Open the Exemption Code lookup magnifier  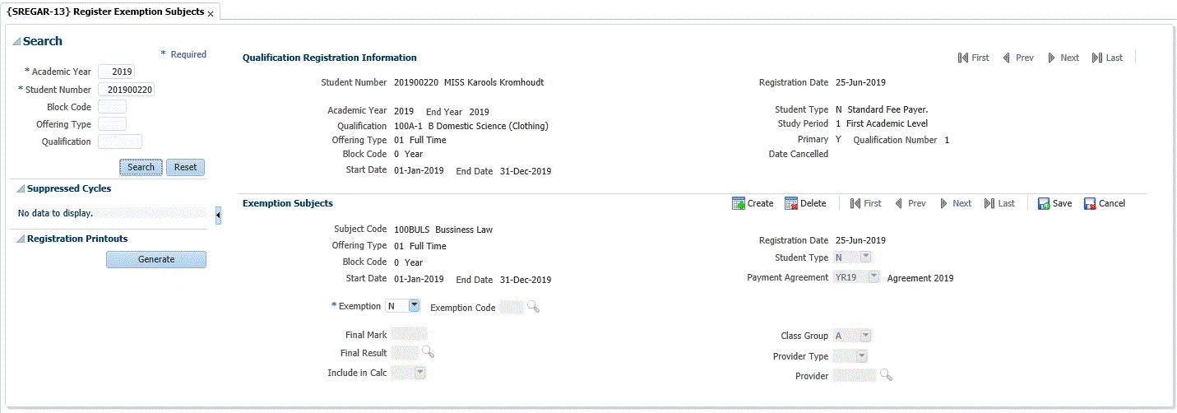[x=534, y=307]
